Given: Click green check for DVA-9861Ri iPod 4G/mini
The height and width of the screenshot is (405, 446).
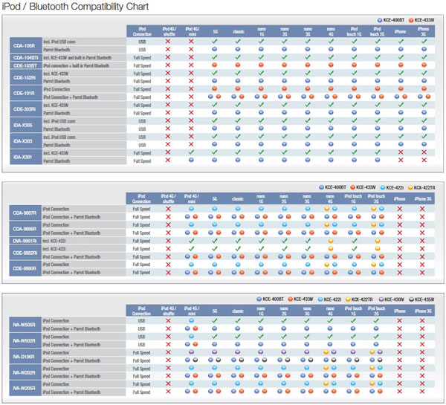Looking at the screenshot, I should pos(192,241).
